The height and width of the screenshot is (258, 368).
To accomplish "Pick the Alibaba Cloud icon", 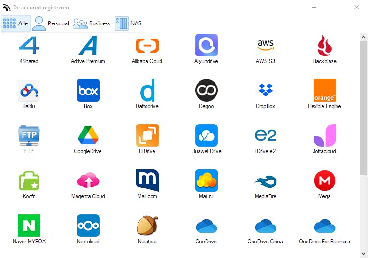I will 147,45.
